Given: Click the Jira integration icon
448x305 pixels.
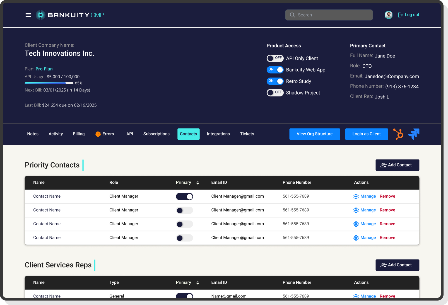Looking at the screenshot, I should tap(414, 134).
